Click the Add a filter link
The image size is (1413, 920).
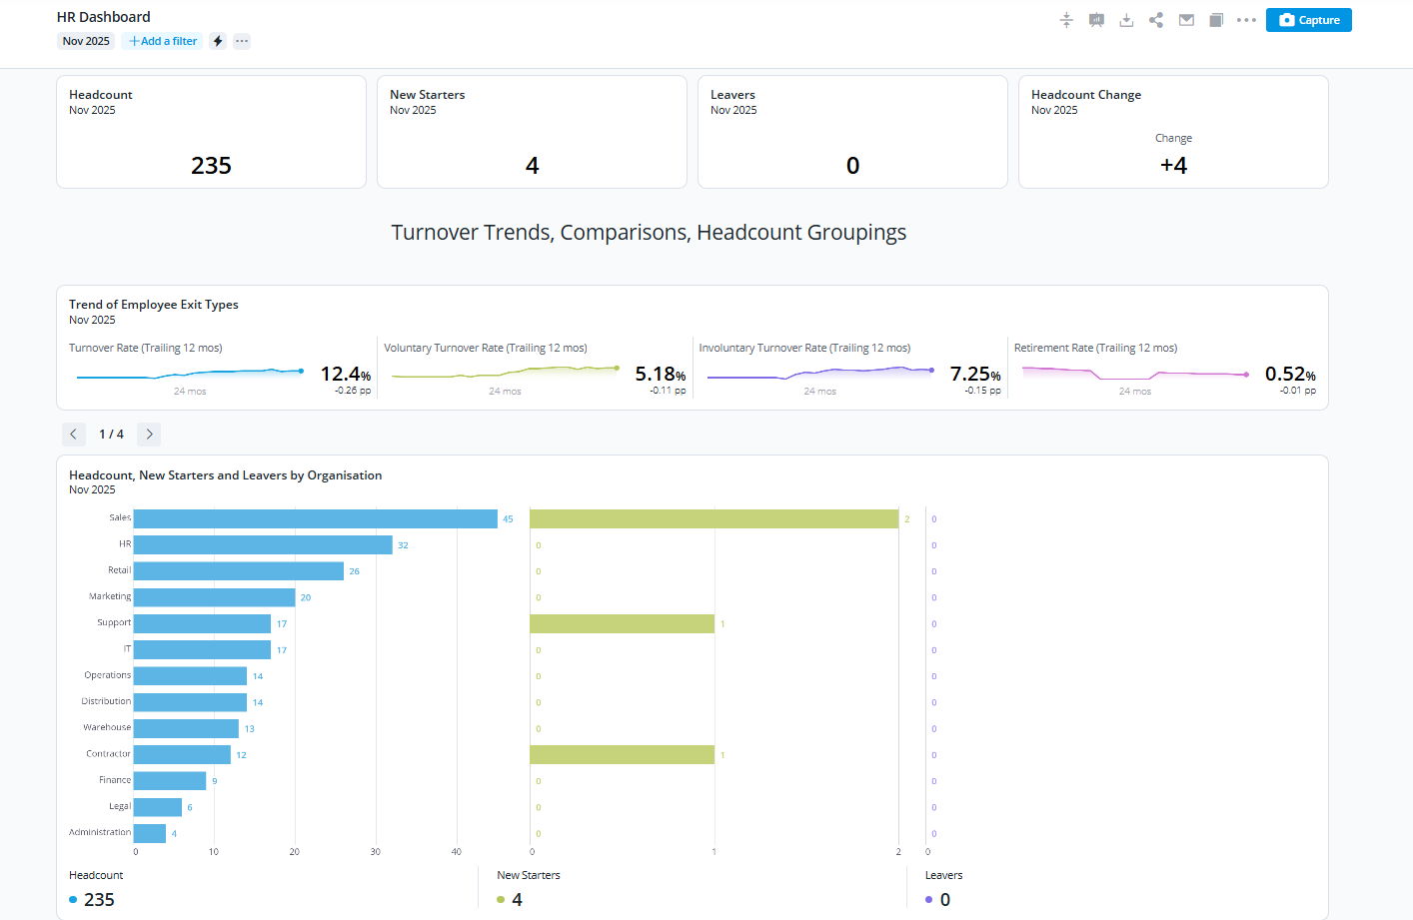click(161, 40)
